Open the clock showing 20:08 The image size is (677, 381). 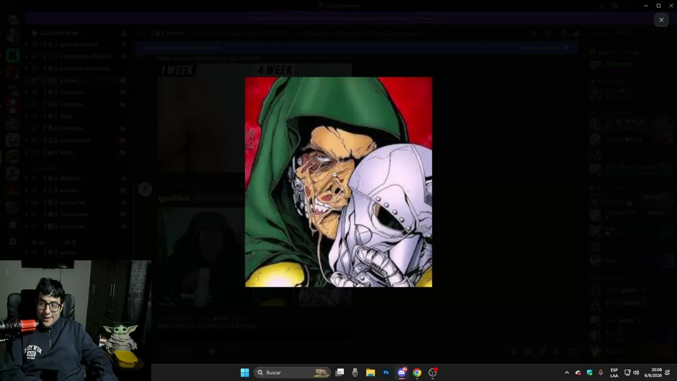click(x=653, y=373)
